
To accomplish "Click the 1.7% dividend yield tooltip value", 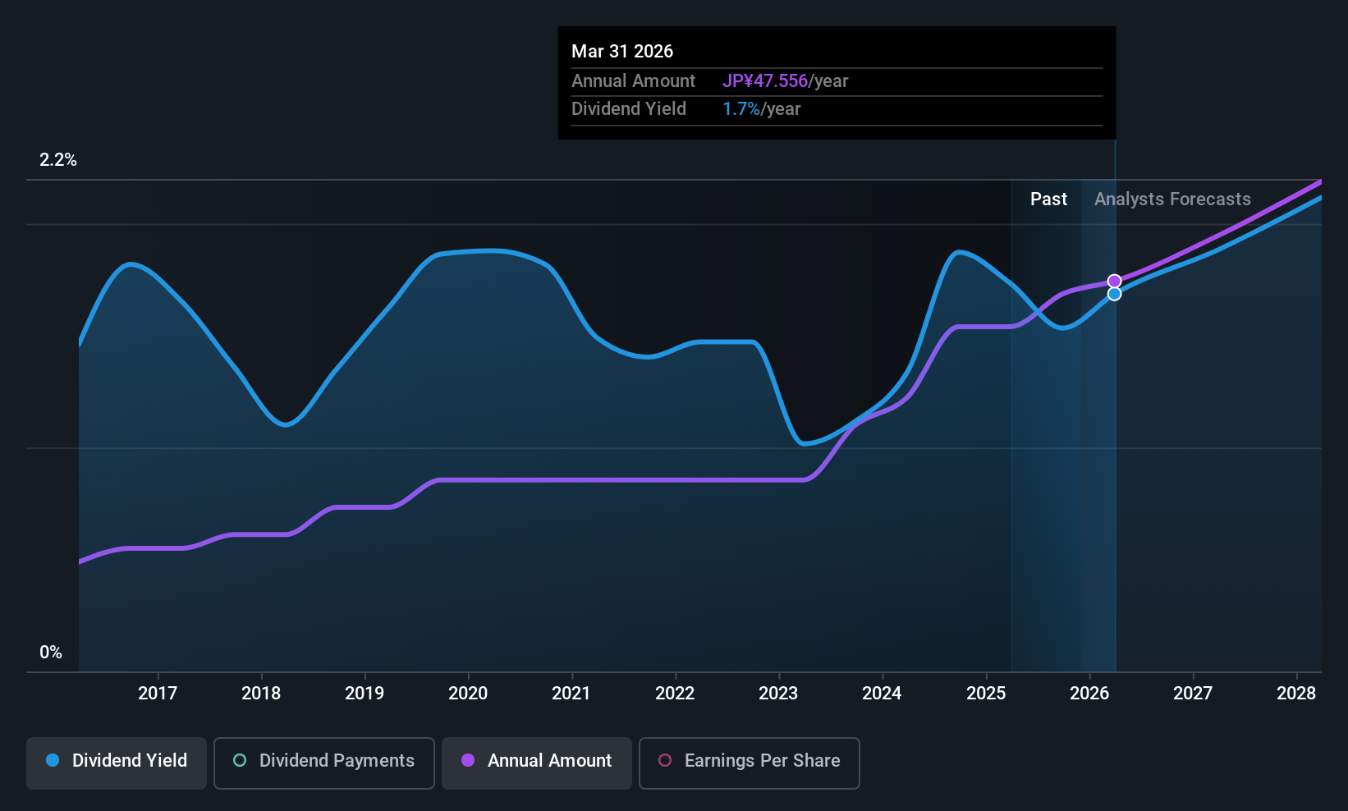I will coord(741,109).
